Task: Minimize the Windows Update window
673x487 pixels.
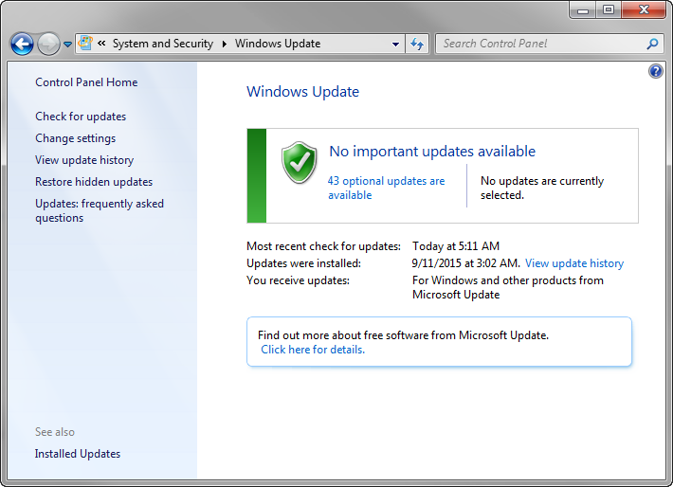Action: [582, 9]
